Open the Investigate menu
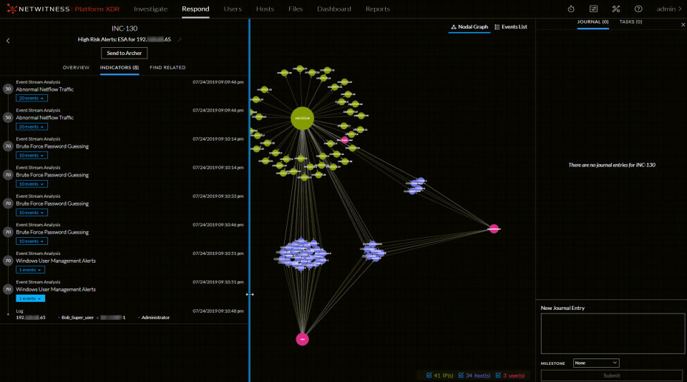 point(151,9)
